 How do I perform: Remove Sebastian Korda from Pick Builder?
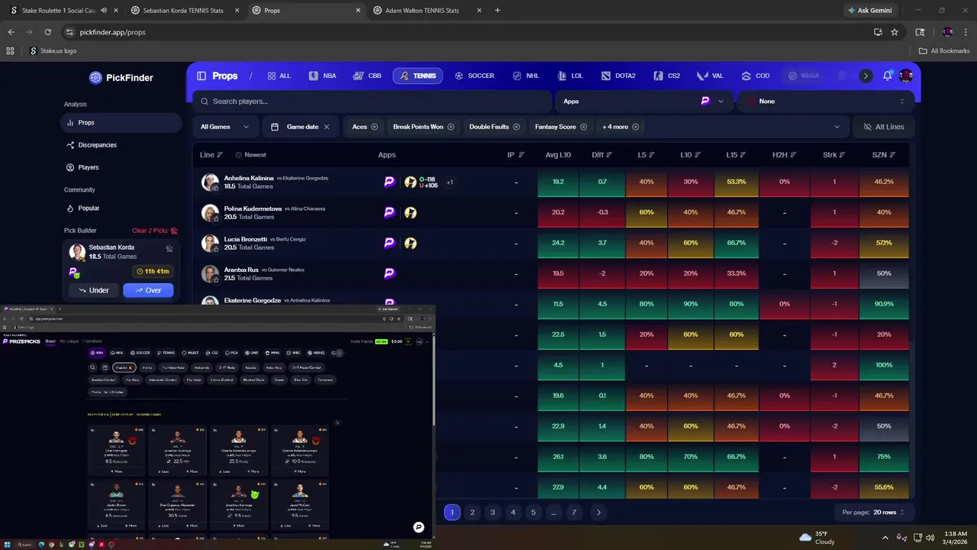[169, 248]
